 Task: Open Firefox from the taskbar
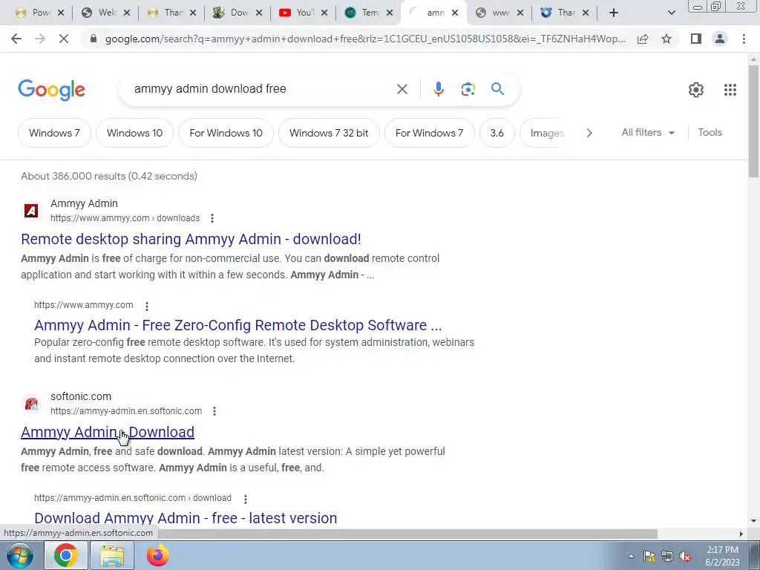(x=157, y=555)
